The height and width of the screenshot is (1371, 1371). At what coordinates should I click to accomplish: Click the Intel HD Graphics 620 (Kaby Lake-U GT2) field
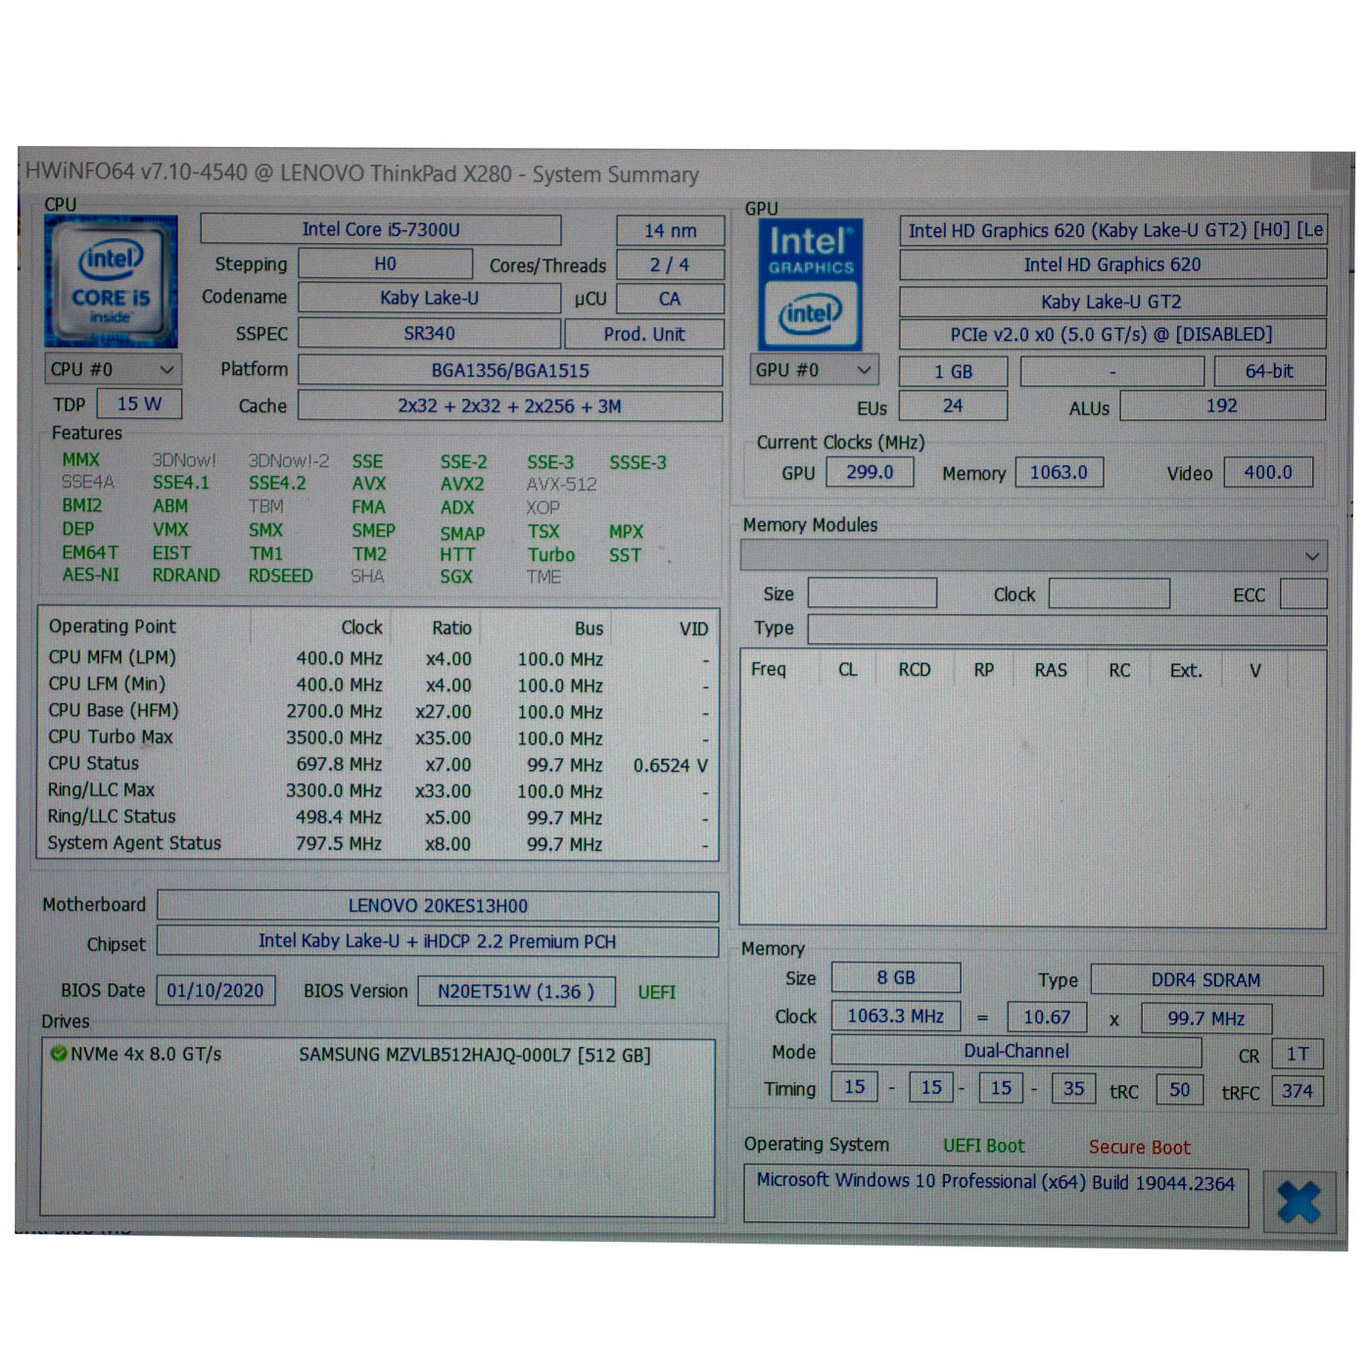click(1113, 230)
